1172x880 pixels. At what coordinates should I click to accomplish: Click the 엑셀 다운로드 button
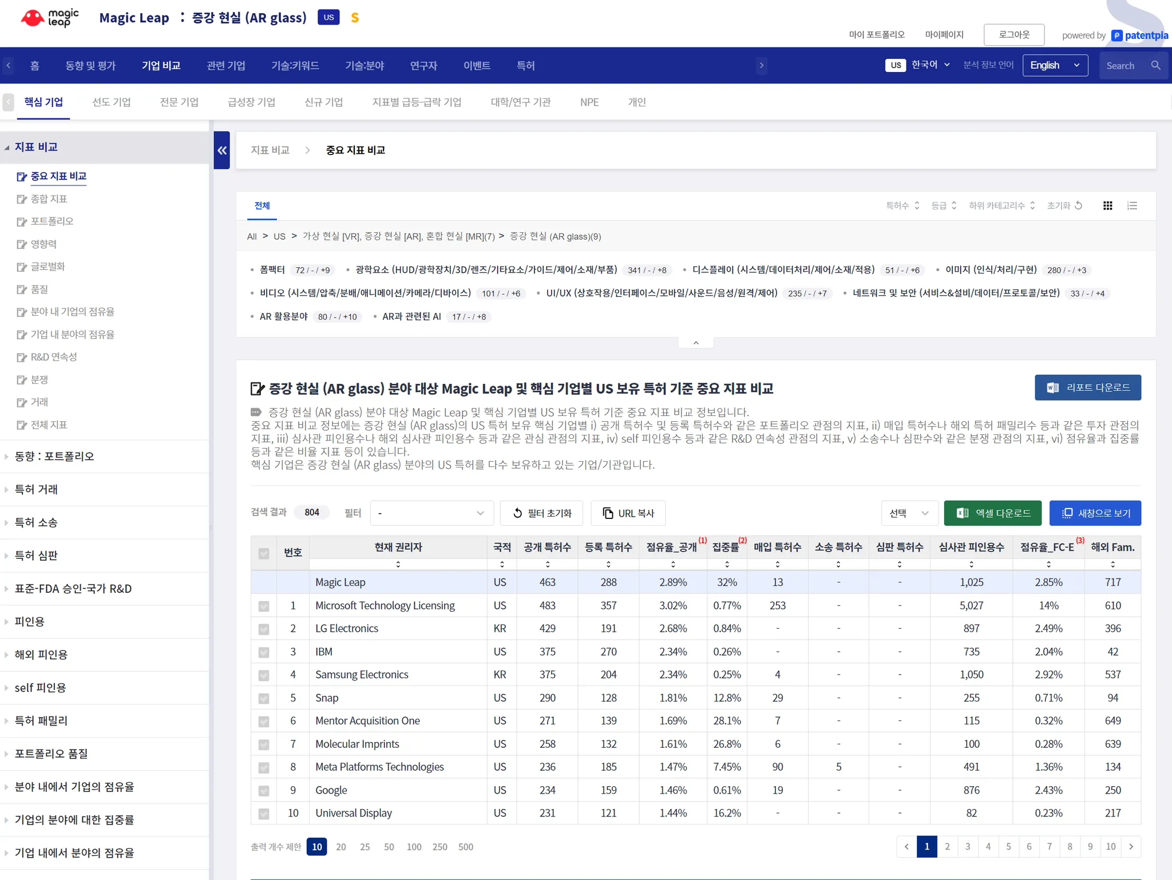click(992, 513)
